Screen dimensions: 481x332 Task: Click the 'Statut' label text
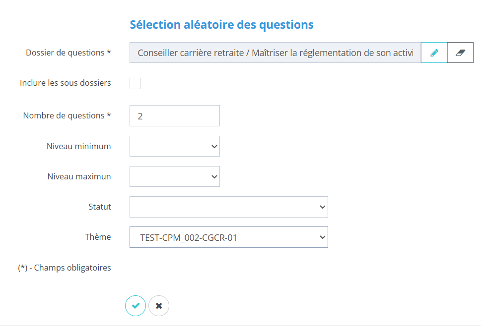pyautogui.click(x=100, y=207)
